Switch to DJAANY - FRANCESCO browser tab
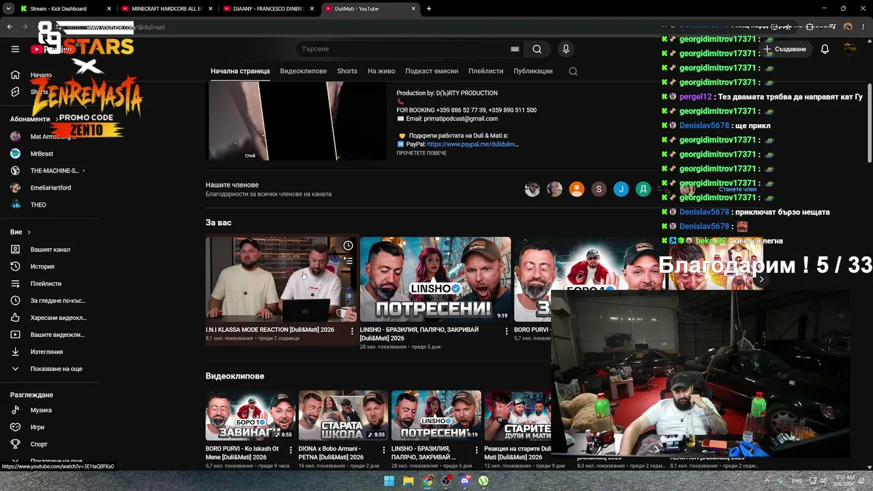The width and height of the screenshot is (873, 491). pyautogui.click(x=269, y=9)
